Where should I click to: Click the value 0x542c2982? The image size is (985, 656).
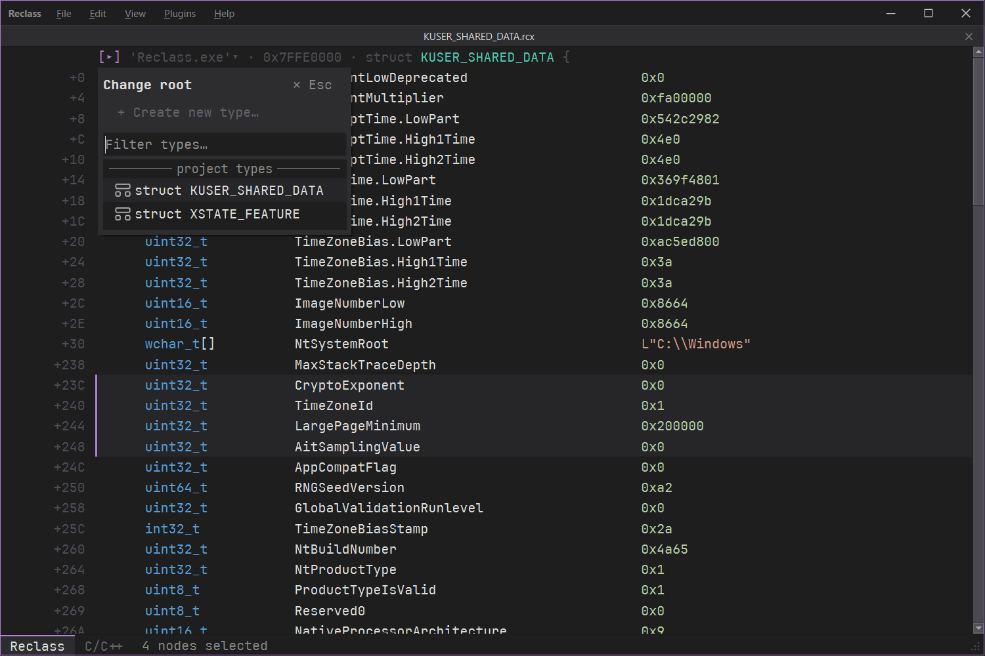[680, 119]
